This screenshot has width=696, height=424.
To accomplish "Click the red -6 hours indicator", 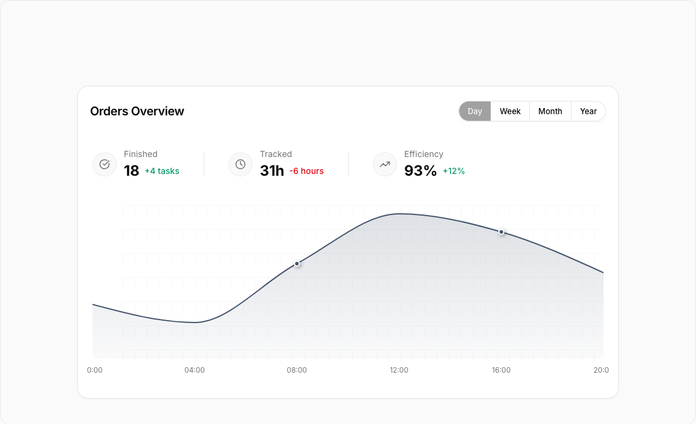I will [x=306, y=171].
